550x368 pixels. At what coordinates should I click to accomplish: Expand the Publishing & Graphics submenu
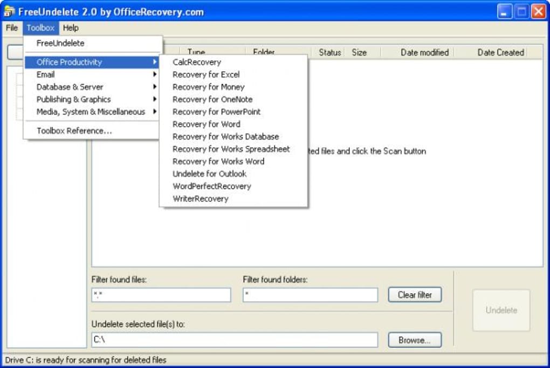point(73,100)
